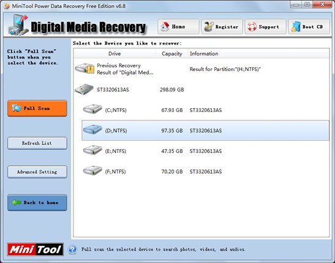
Task: Click the 47.35 GB capacity value
Action: (172, 151)
